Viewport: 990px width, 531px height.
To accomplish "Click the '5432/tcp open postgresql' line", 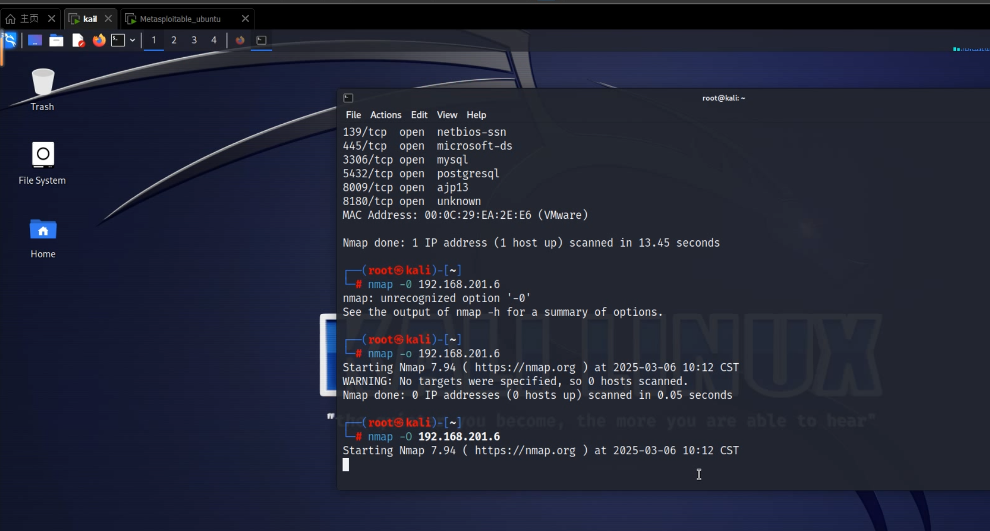I will coord(421,174).
